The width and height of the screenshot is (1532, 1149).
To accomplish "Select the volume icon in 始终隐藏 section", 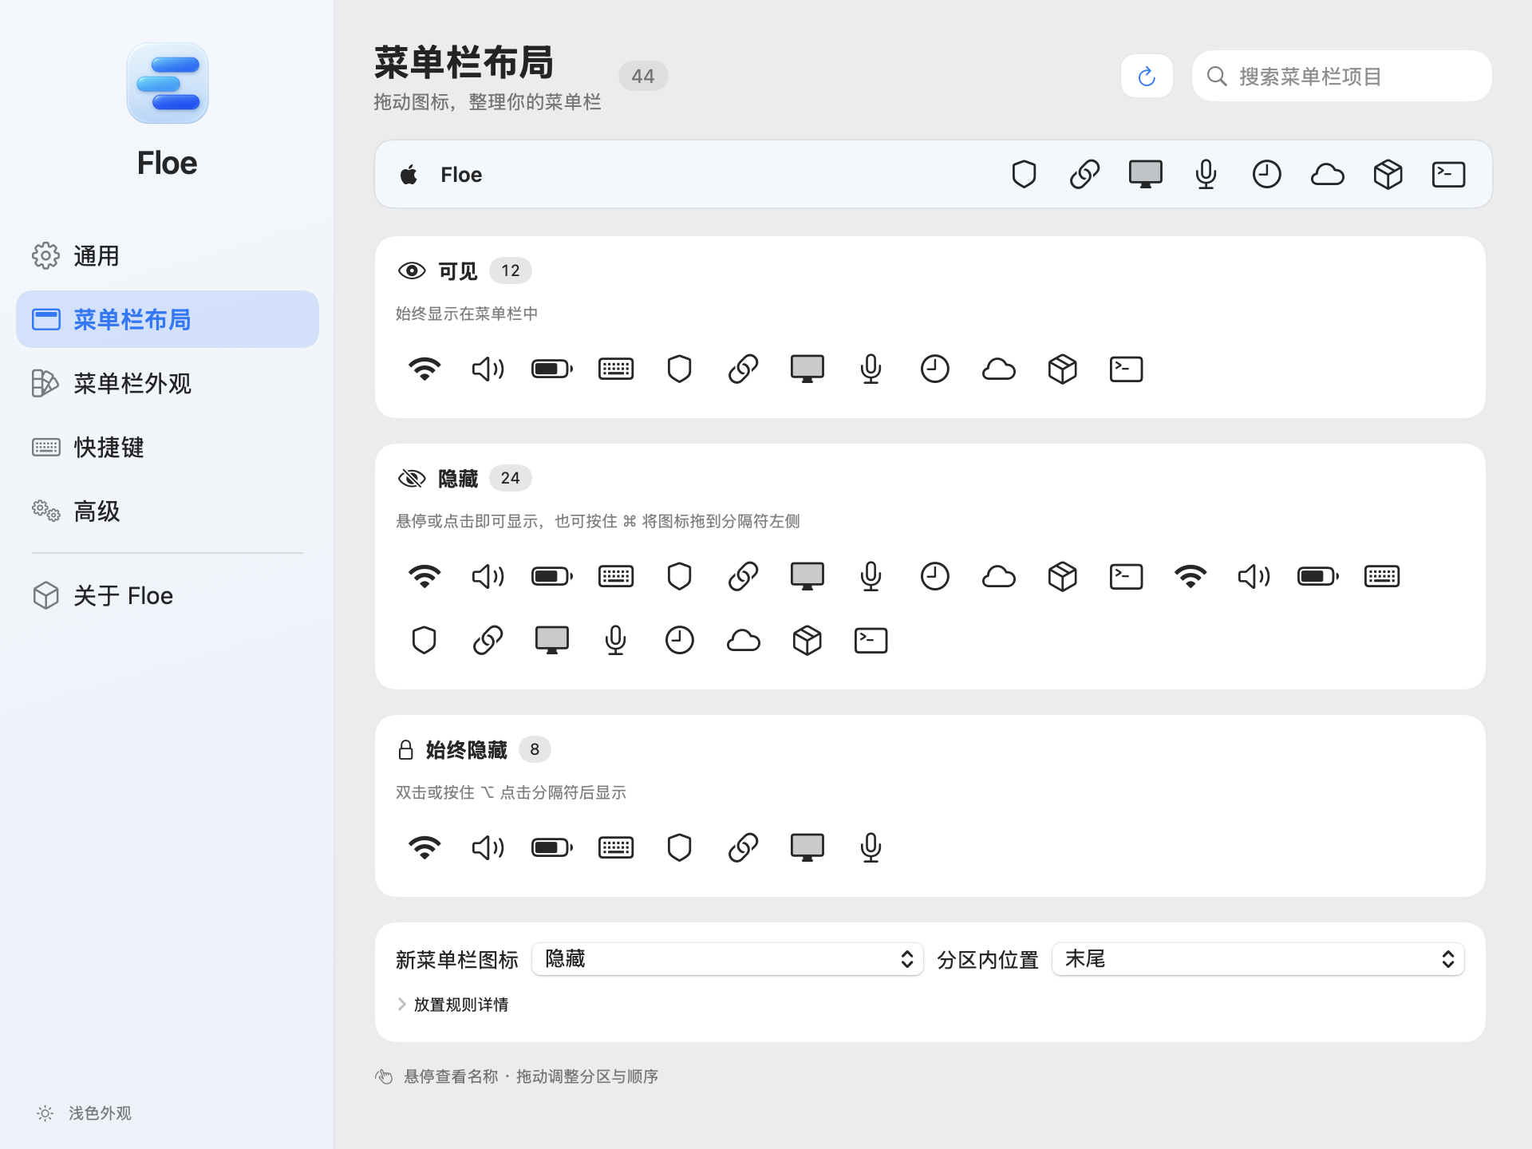I will (x=488, y=847).
